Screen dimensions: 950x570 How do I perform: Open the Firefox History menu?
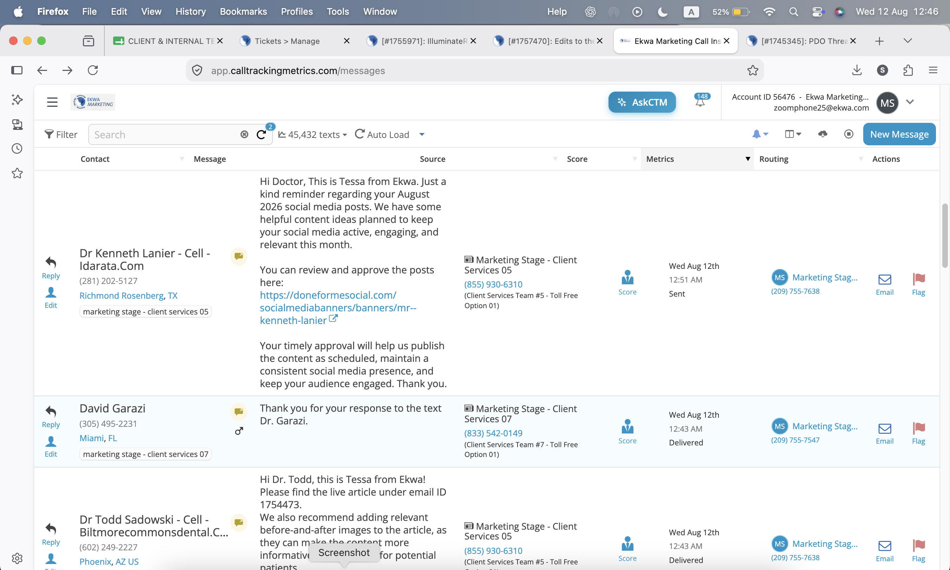click(191, 12)
